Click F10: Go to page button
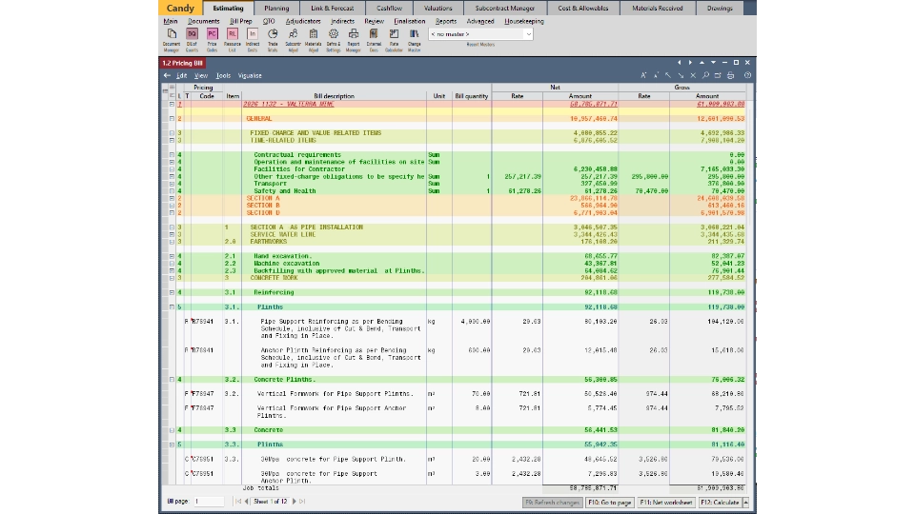 point(610,503)
